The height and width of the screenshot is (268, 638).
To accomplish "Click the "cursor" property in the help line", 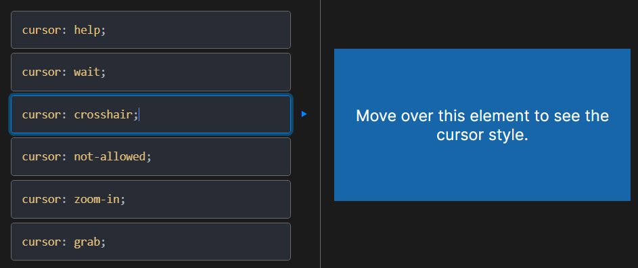I will tap(41, 30).
